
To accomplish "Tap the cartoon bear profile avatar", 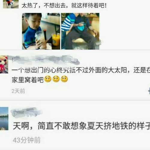I will pos(4,64).
